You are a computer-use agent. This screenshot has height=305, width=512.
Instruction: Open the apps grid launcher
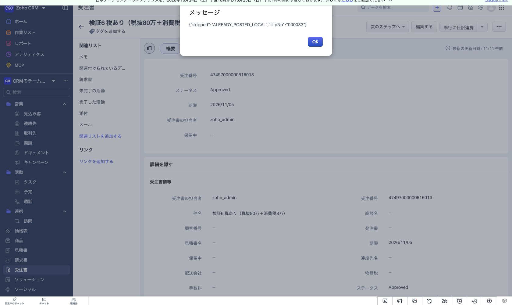pos(502,8)
